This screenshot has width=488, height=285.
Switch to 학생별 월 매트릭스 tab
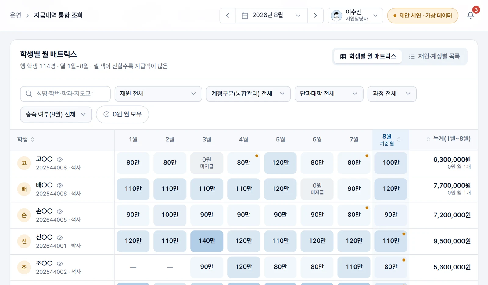368,56
